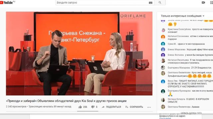Click the Поделиться share button
The height and width of the screenshot is (119, 213).
pyautogui.click(x=111, y=107)
